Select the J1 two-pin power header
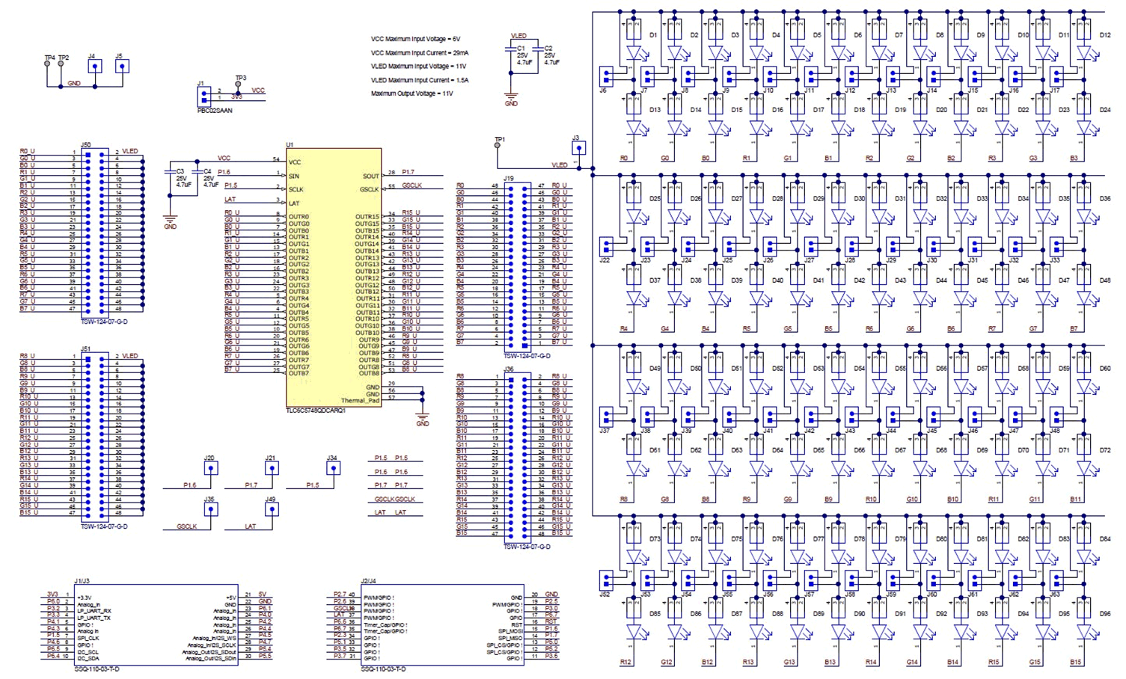The image size is (1126, 679). (x=204, y=96)
